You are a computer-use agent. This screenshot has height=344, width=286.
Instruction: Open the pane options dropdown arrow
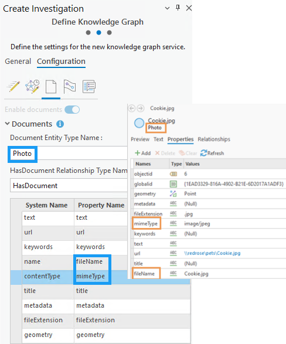pos(167,8)
